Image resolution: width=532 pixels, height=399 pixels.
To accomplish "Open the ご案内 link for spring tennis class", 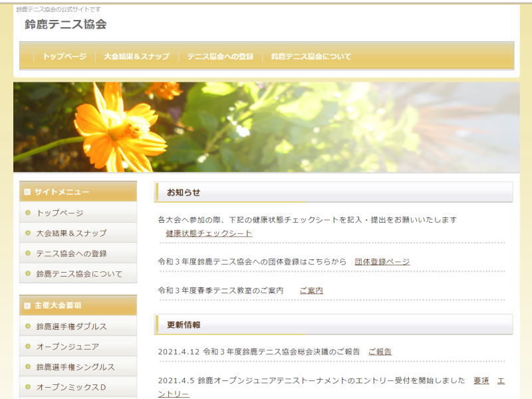I will click(311, 291).
